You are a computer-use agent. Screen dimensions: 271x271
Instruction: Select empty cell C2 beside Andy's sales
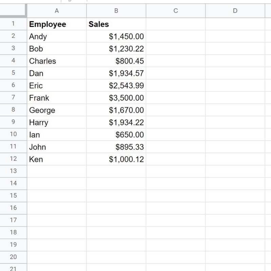176,36
